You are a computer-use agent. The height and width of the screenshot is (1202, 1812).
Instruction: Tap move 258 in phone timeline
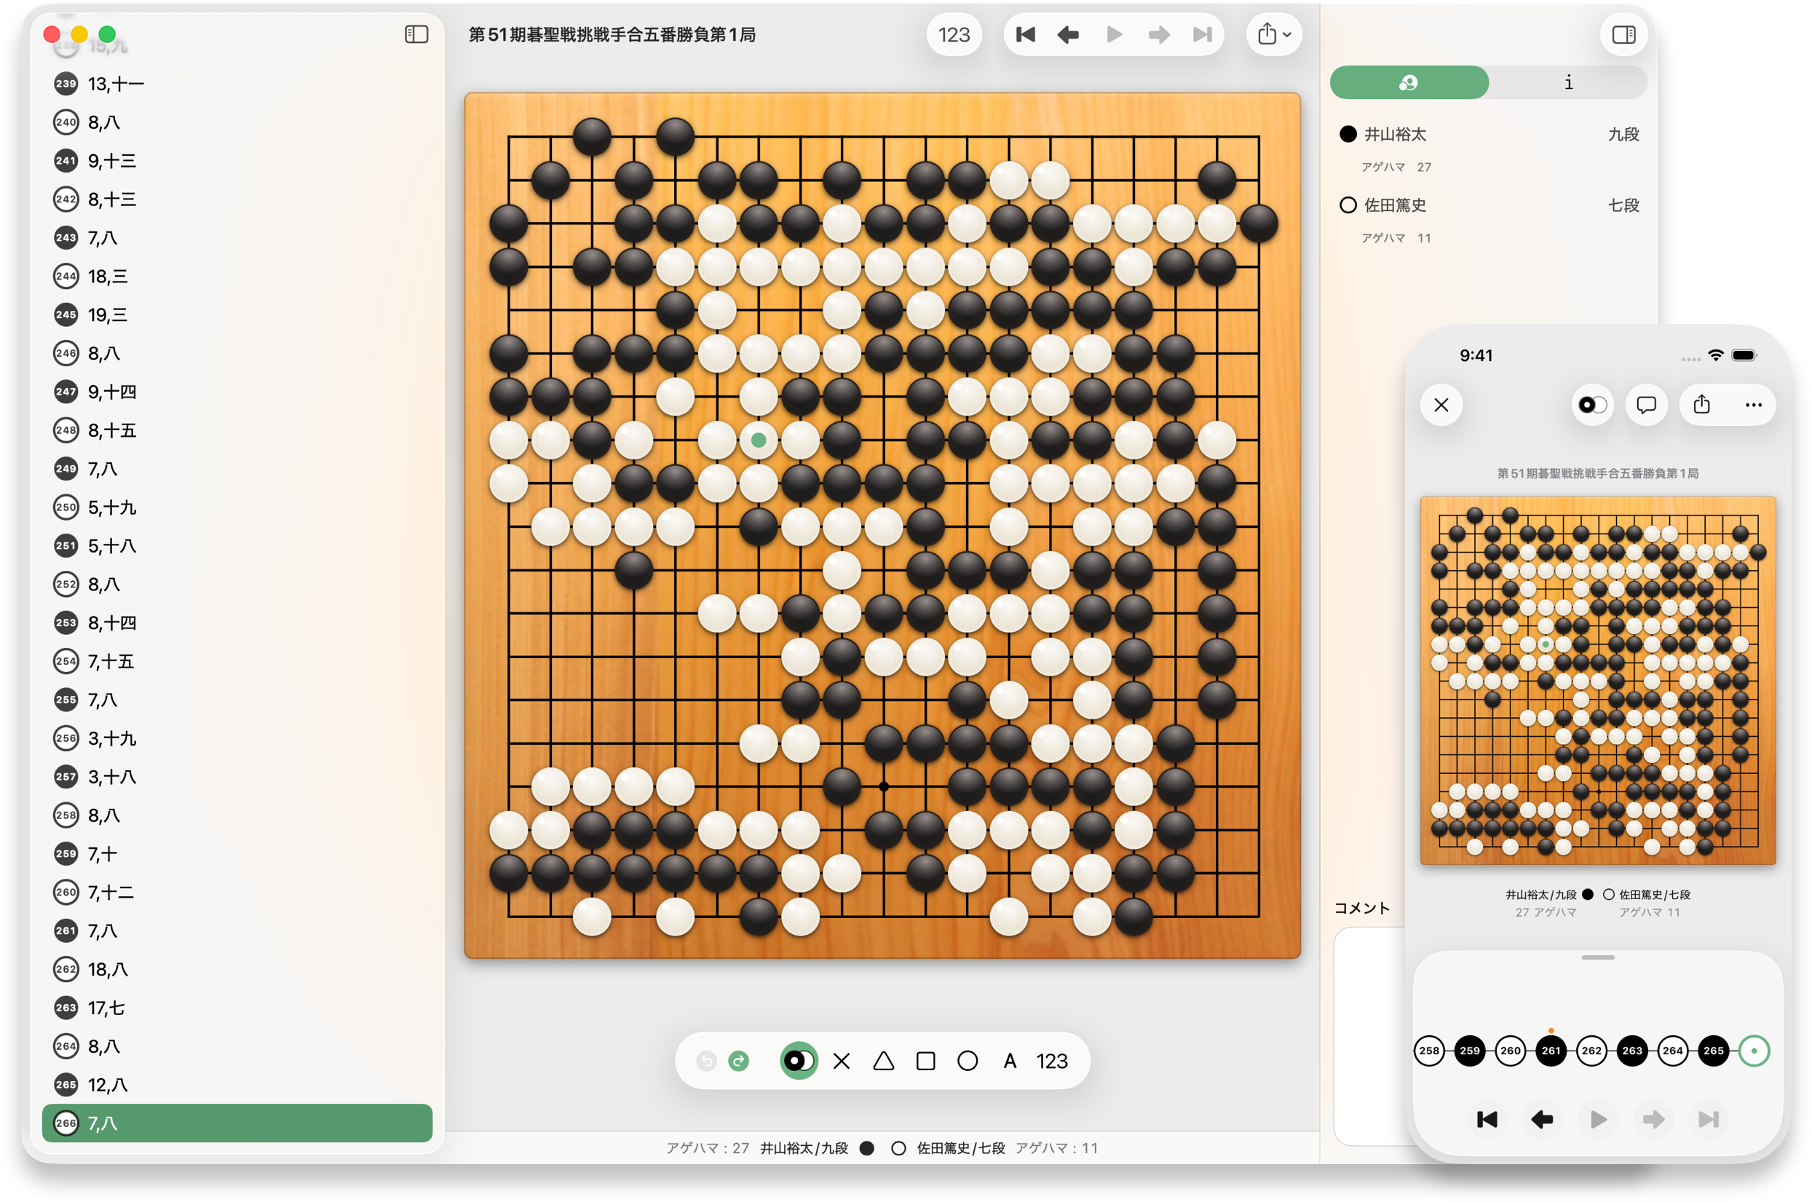tap(1430, 1051)
